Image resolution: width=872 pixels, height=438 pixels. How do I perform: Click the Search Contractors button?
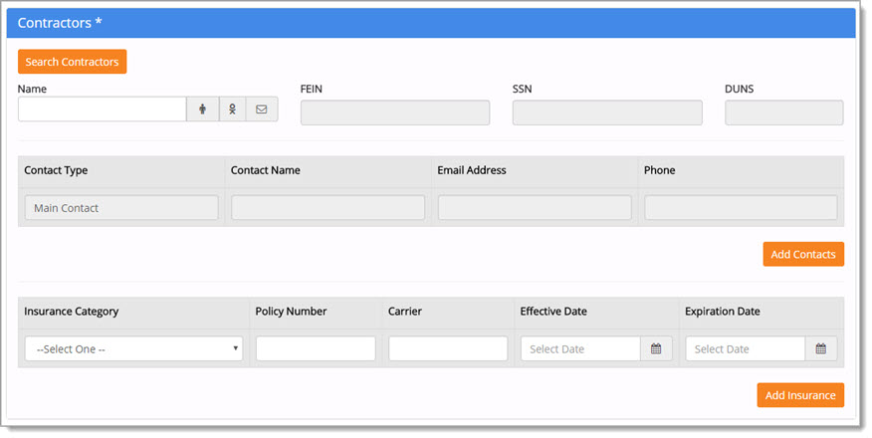point(72,62)
